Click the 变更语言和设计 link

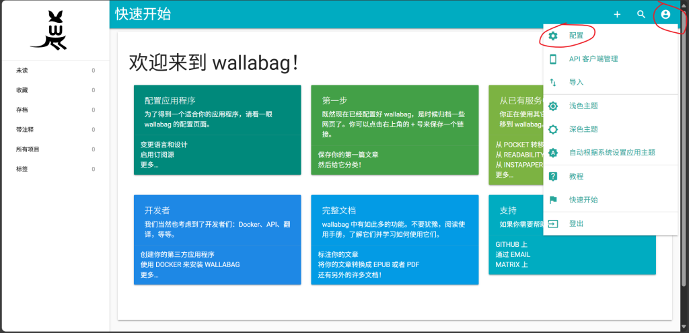[164, 145]
